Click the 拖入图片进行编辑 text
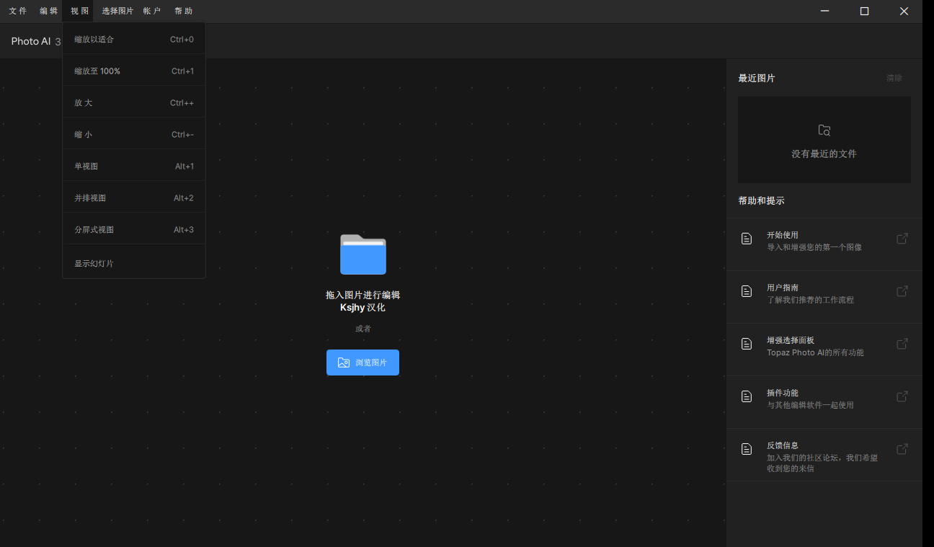The width and height of the screenshot is (934, 547). [363, 295]
